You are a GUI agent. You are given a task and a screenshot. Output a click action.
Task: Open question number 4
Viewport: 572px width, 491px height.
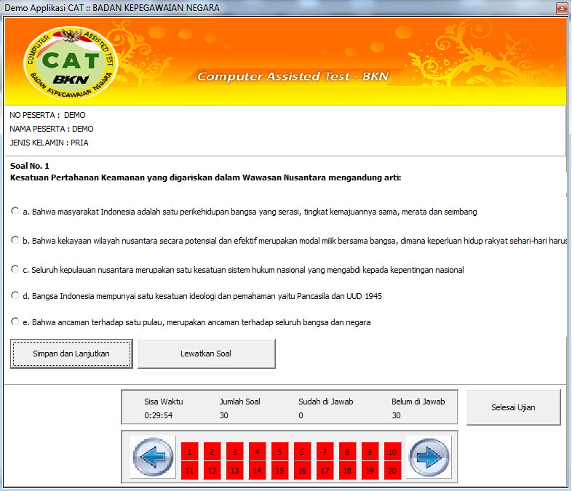[x=257, y=452]
